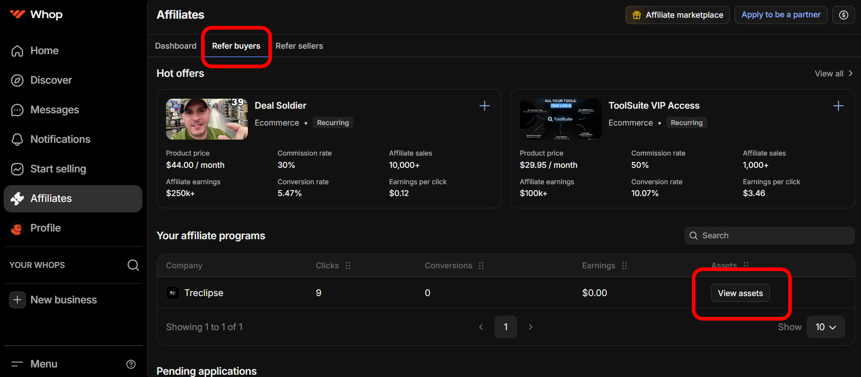Click the Company column header

[184, 266]
